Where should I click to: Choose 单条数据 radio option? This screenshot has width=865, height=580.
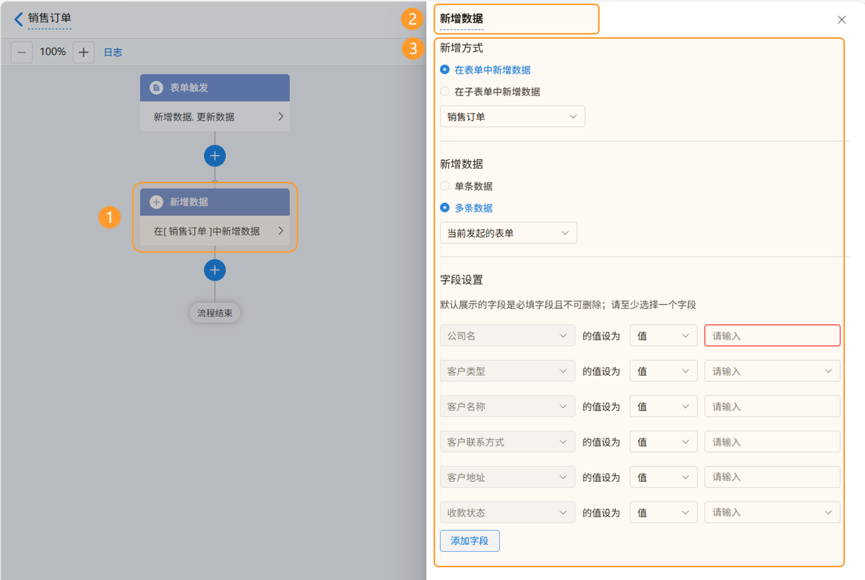click(x=445, y=186)
